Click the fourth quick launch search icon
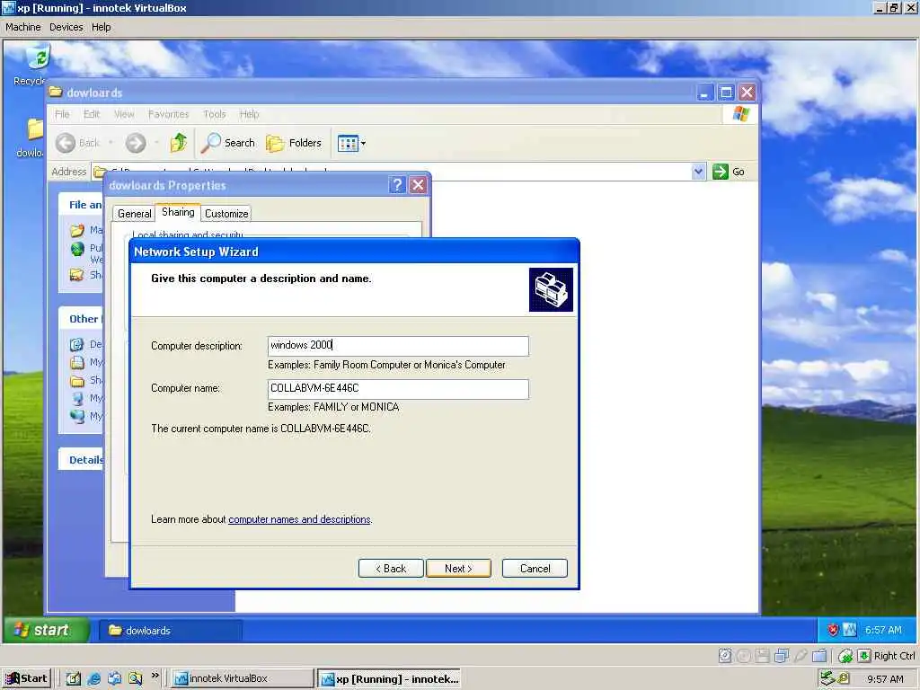 tap(135, 678)
